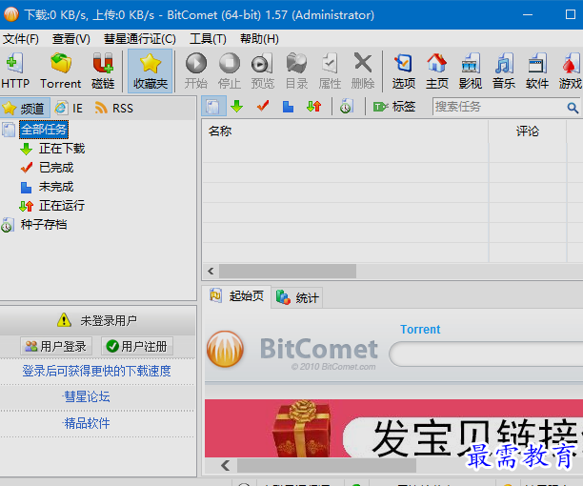Add a magnet link (磁链) task
583x486 pixels.
(x=103, y=71)
